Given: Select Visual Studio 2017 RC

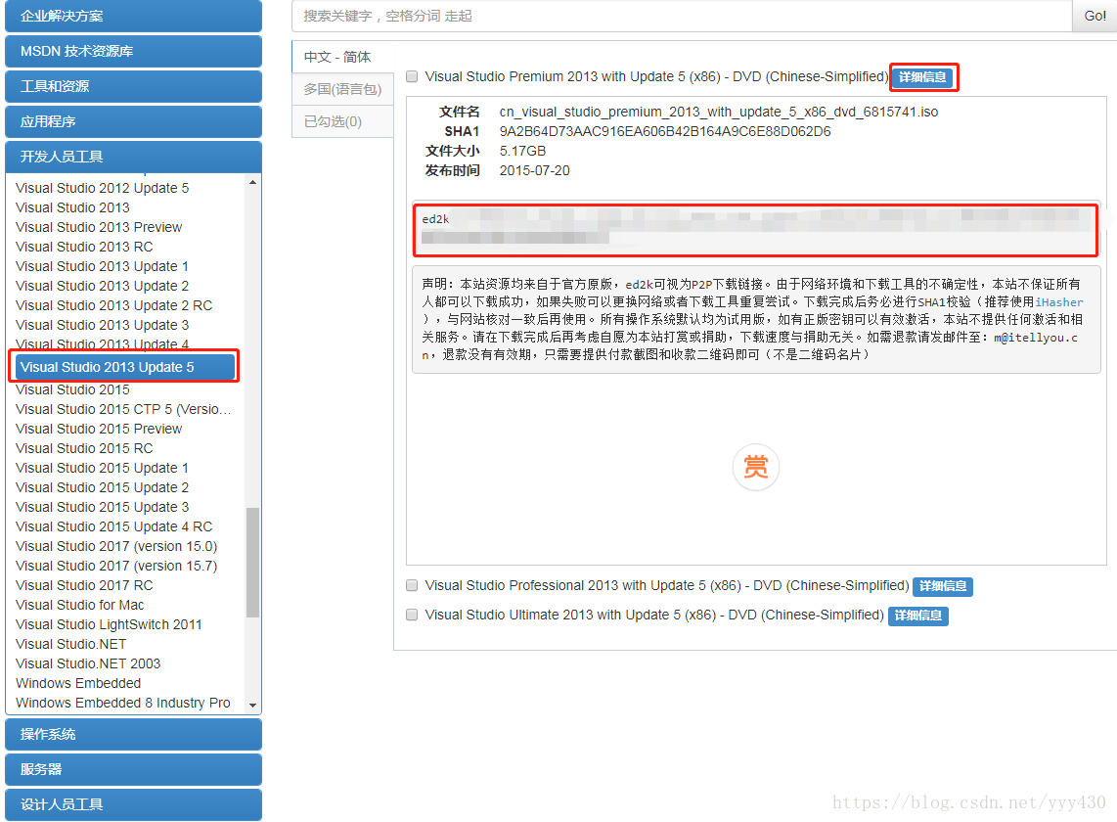Looking at the screenshot, I should tap(84, 585).
